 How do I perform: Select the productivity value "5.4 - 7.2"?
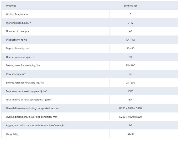(130, 40)
